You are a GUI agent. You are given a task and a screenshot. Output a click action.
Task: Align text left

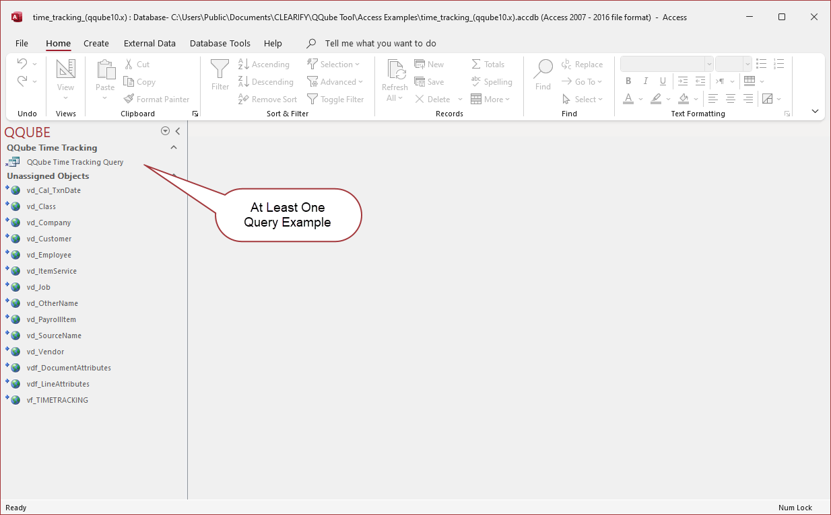tap(713, 99)
